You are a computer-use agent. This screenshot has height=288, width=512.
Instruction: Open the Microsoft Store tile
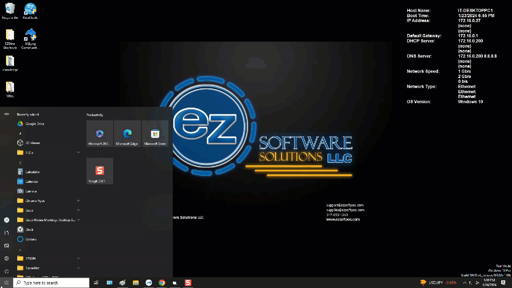155,134
